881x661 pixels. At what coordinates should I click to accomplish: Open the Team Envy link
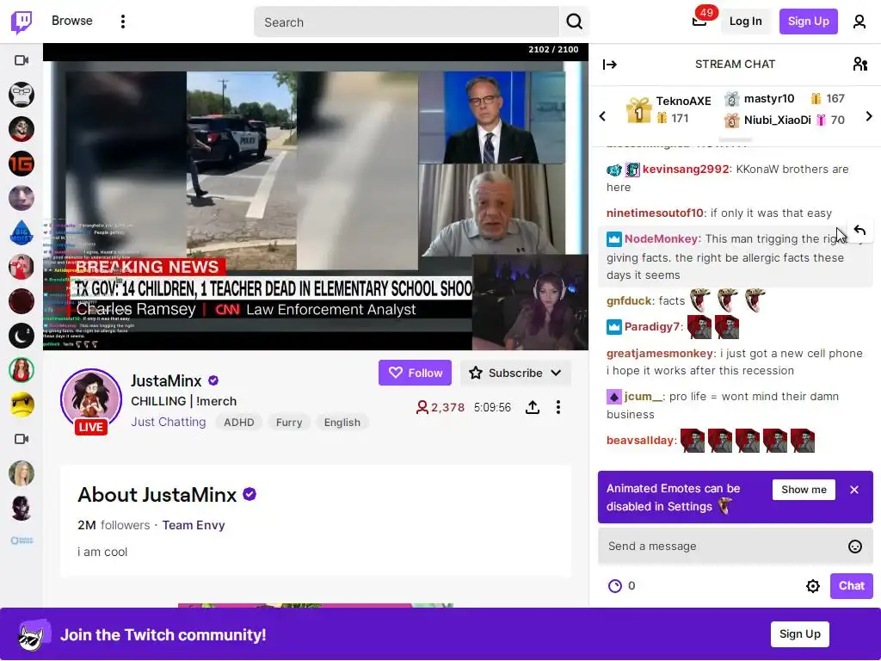pyautogui.click(x=194, y=525)
